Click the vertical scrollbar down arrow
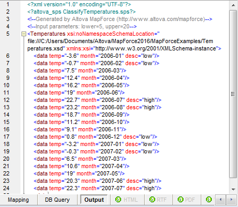This screenshot has width=238, height=207. (233, 189)
